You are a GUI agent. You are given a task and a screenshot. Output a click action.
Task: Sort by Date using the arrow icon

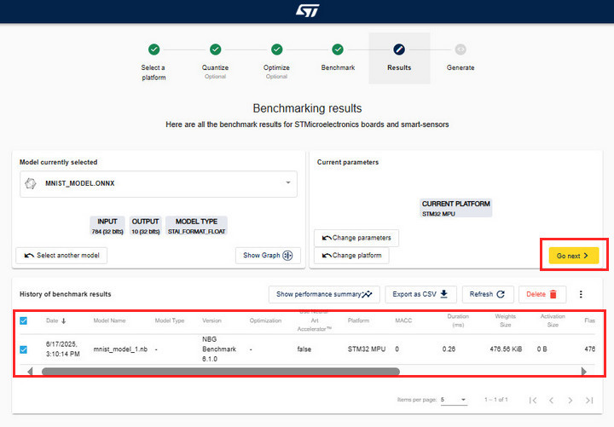(63, 320)
